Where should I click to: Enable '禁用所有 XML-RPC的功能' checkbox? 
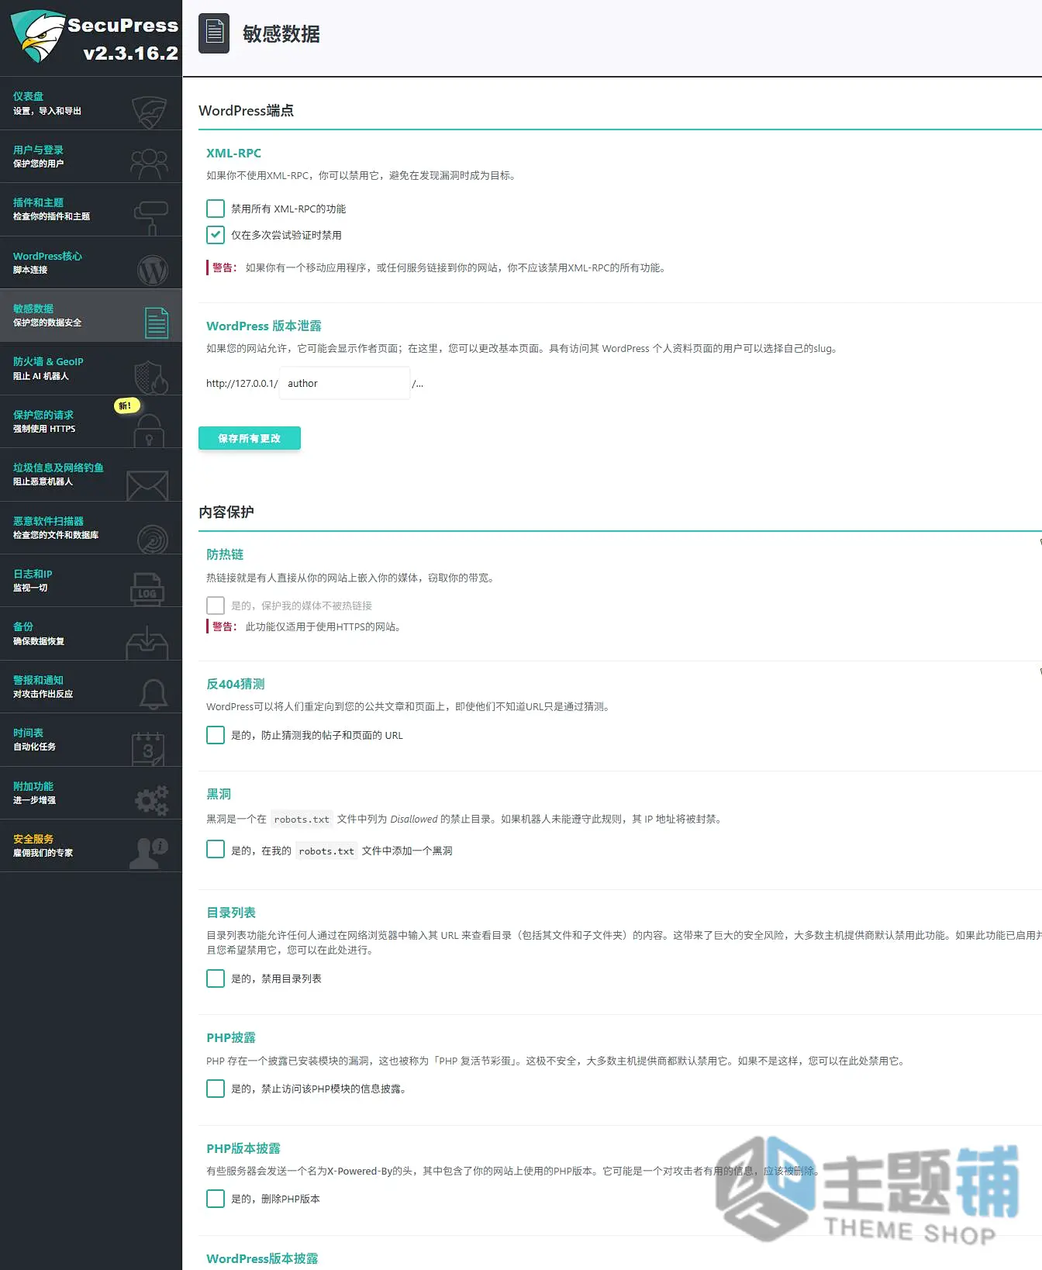point(216,209)
